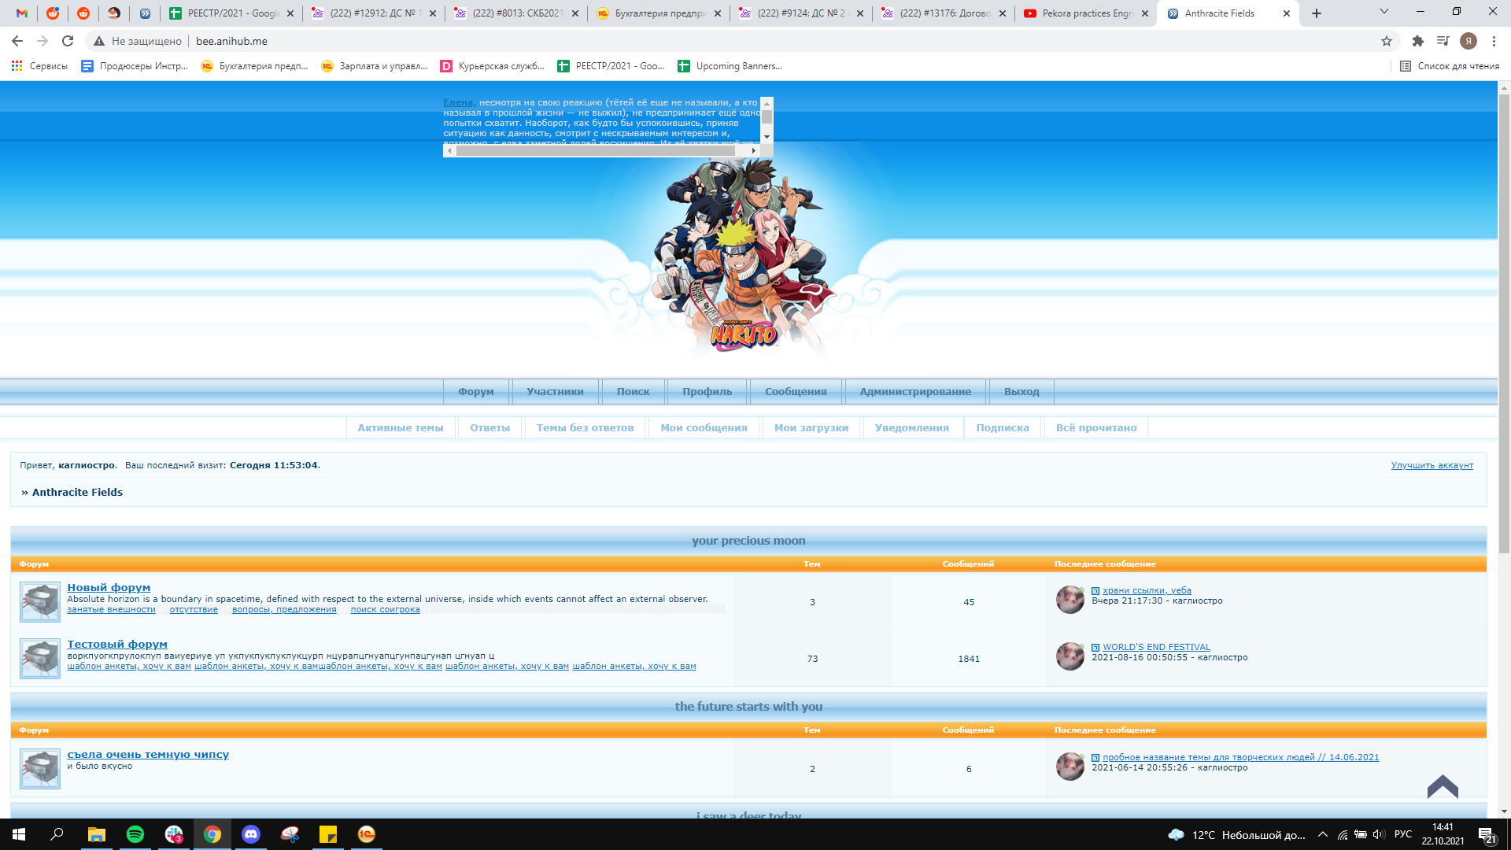Switch to the РЕЕСТР/2021 Google tab
This screenshot has height=850, width=1511.
(x=231, y=13)
